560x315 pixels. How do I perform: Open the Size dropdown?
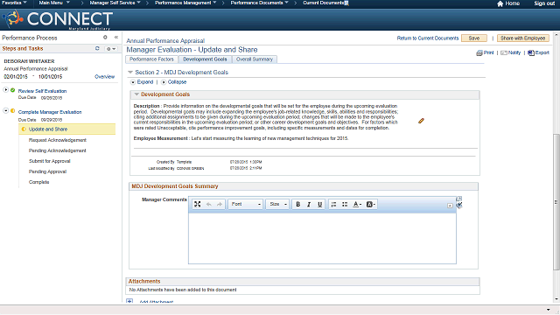pyautogui.click(x=277, y=204)
